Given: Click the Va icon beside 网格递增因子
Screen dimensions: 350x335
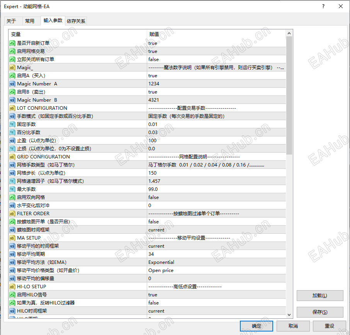Looking at the screenshot, I should pos(12,181).
